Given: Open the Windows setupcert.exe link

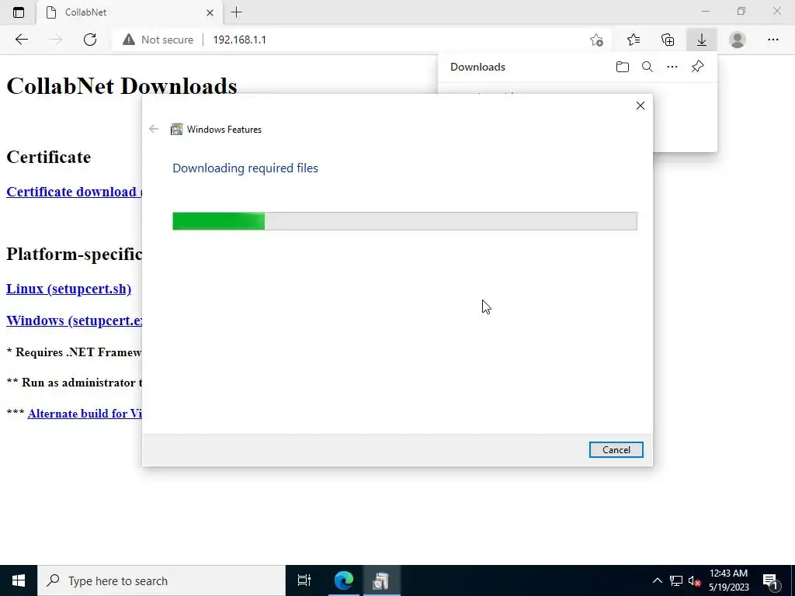Looking at the screenshot, I should click(74, 321).
